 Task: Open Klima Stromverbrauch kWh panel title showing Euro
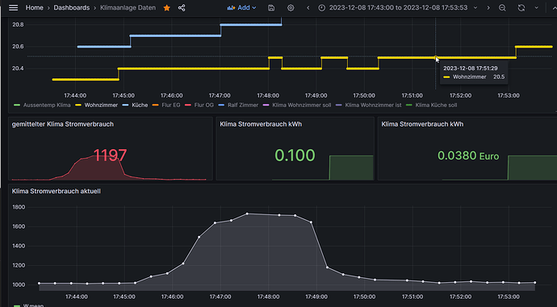(x=422, y=124)
